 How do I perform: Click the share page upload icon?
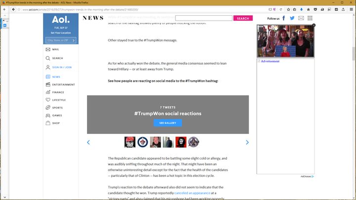[x=343, y=9]
